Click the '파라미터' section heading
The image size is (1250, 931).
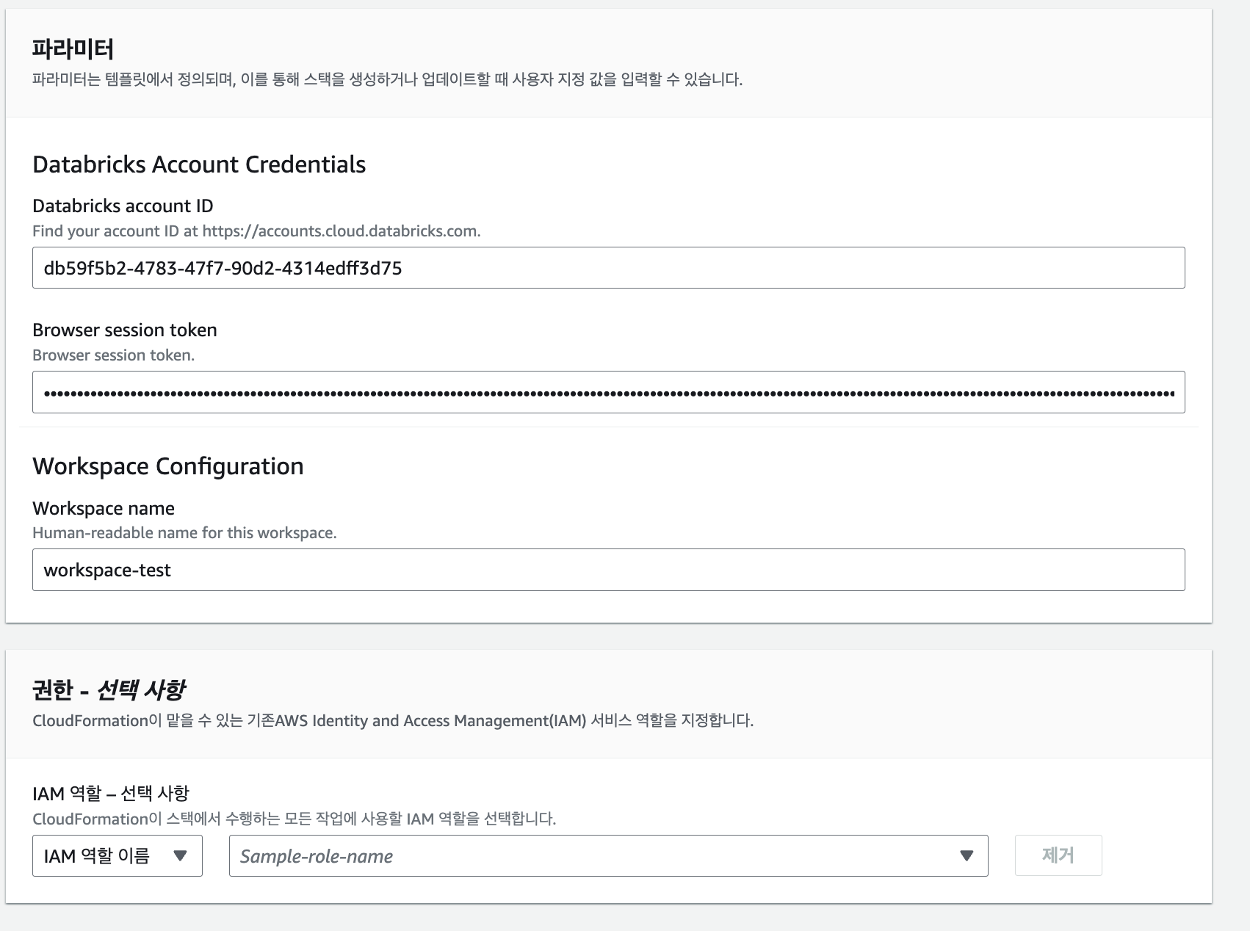73,49
